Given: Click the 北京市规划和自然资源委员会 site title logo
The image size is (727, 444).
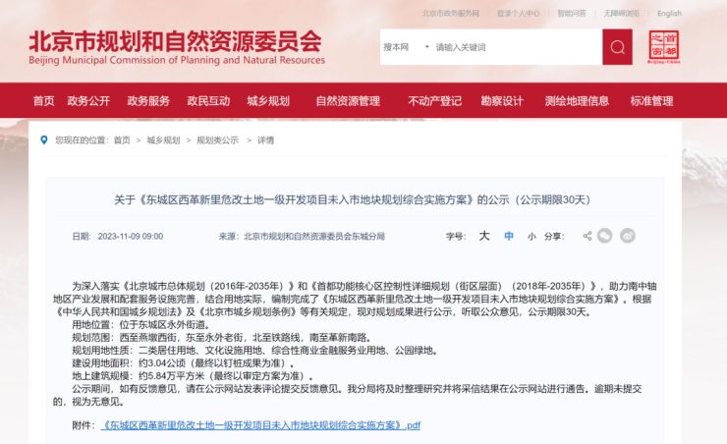Looking at the screenshot, I should point(177,47).
